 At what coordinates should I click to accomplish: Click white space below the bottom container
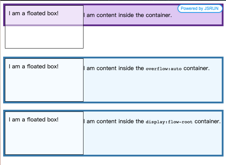pos(113,161)
